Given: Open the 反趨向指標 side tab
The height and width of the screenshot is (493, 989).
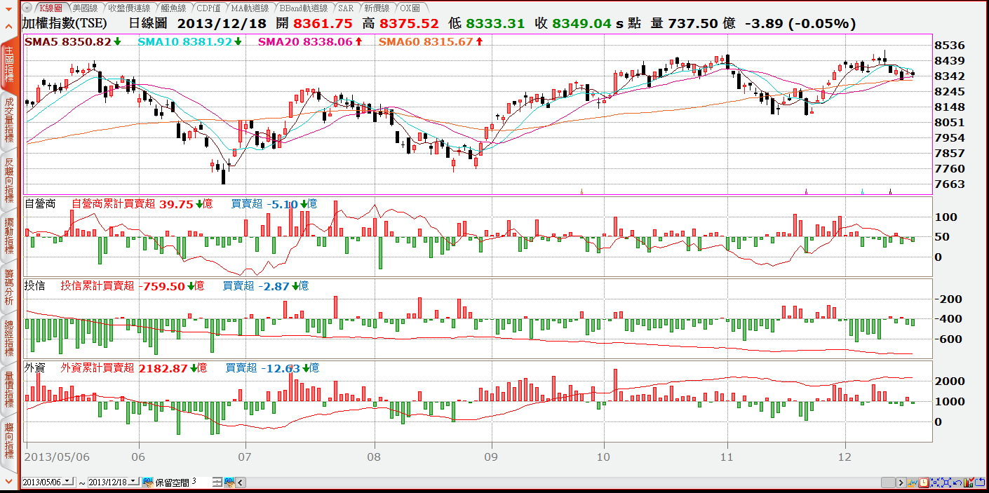Looking at the screenshot, I should [8, 181].
